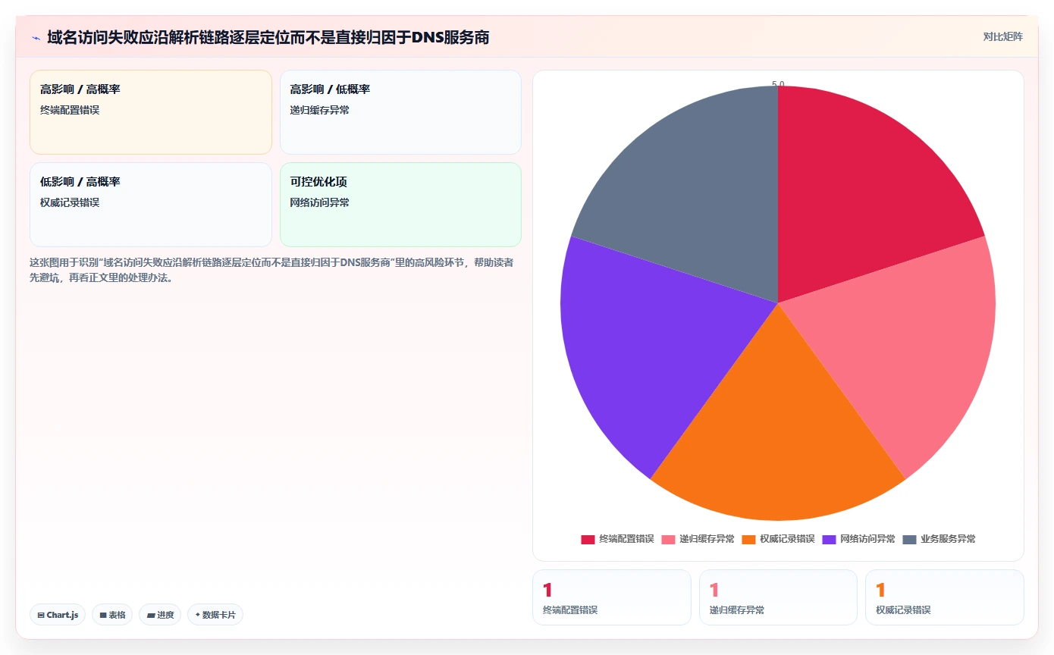
Task: Click 终端配置错误 text in the orange card
Action: click(x=70, y=110)
